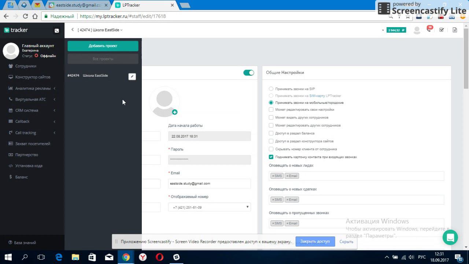Viewport: 469px width, 264px height.
Task: Open missed calls phone icon with badge
Action: coord(429,29)
